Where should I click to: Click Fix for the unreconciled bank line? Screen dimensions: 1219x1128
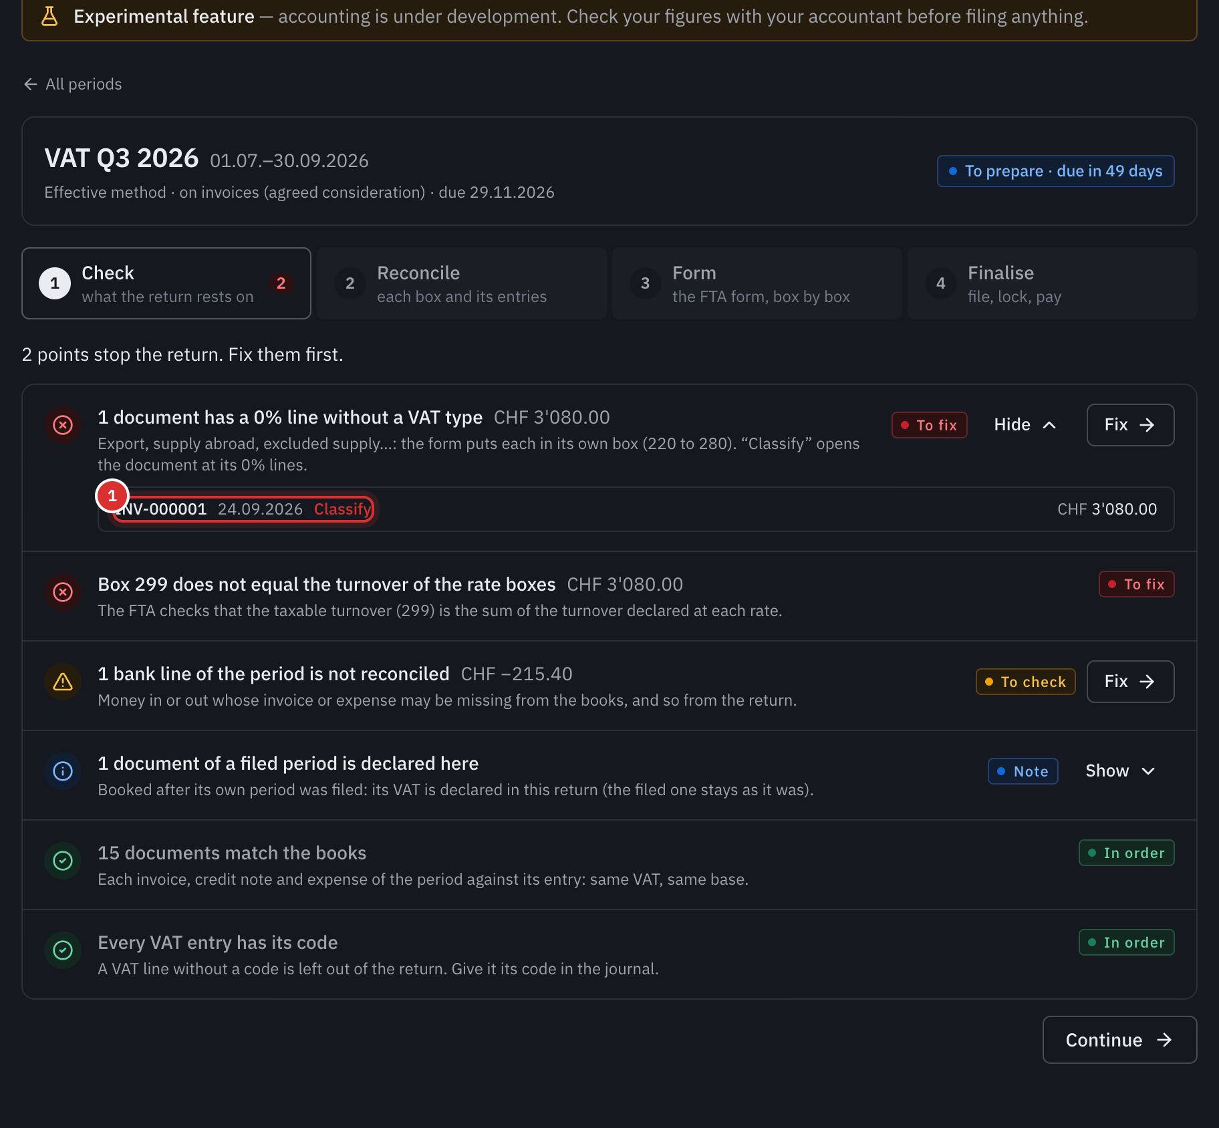coord(1130,682)
